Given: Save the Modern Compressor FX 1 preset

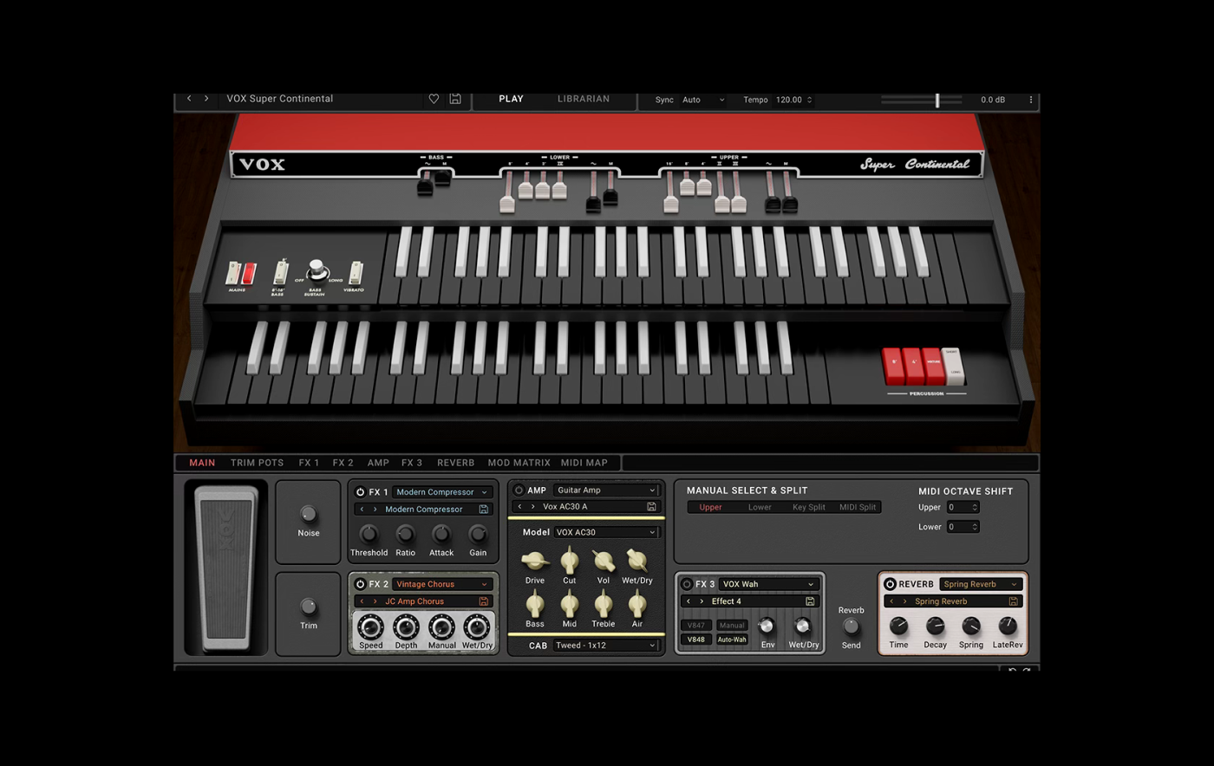Looking at the screenshot, I should coord(484,510).
